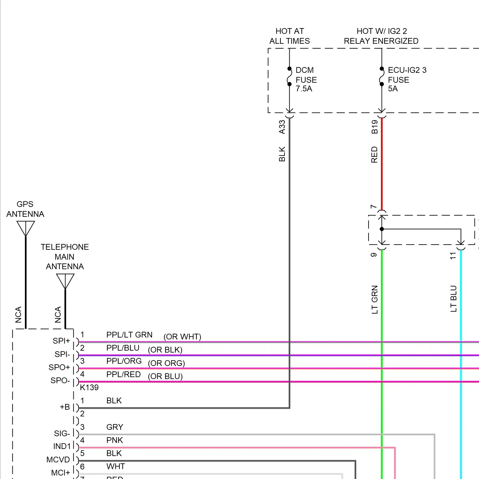The height and width of the screenshot is (479, 479).
Task: Click the SPO- terminal label
Action: tap(60, 380)
